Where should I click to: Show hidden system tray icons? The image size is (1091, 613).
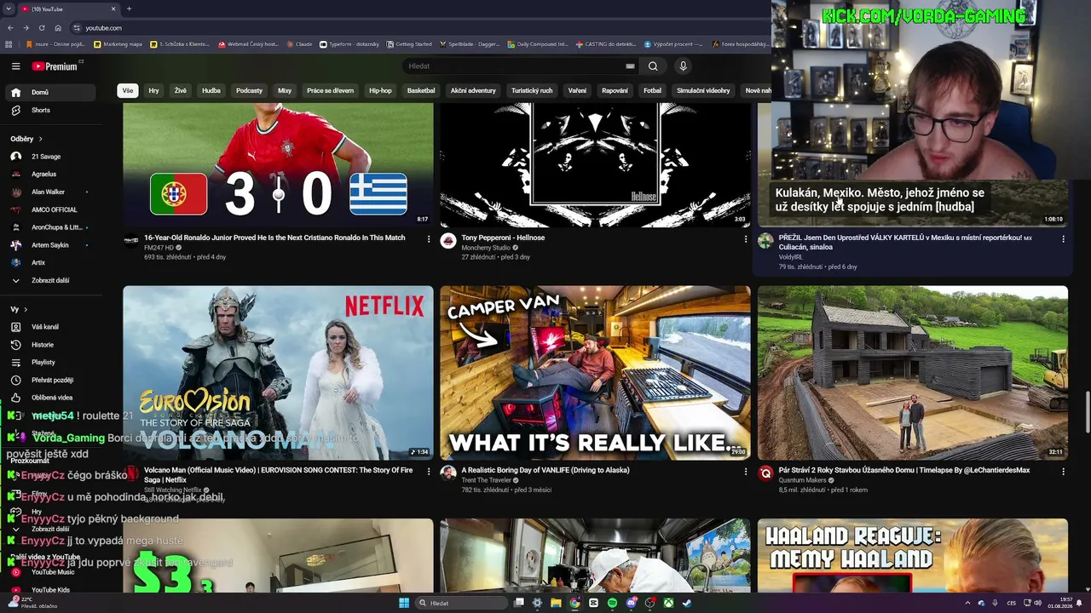tap(967, 603)
